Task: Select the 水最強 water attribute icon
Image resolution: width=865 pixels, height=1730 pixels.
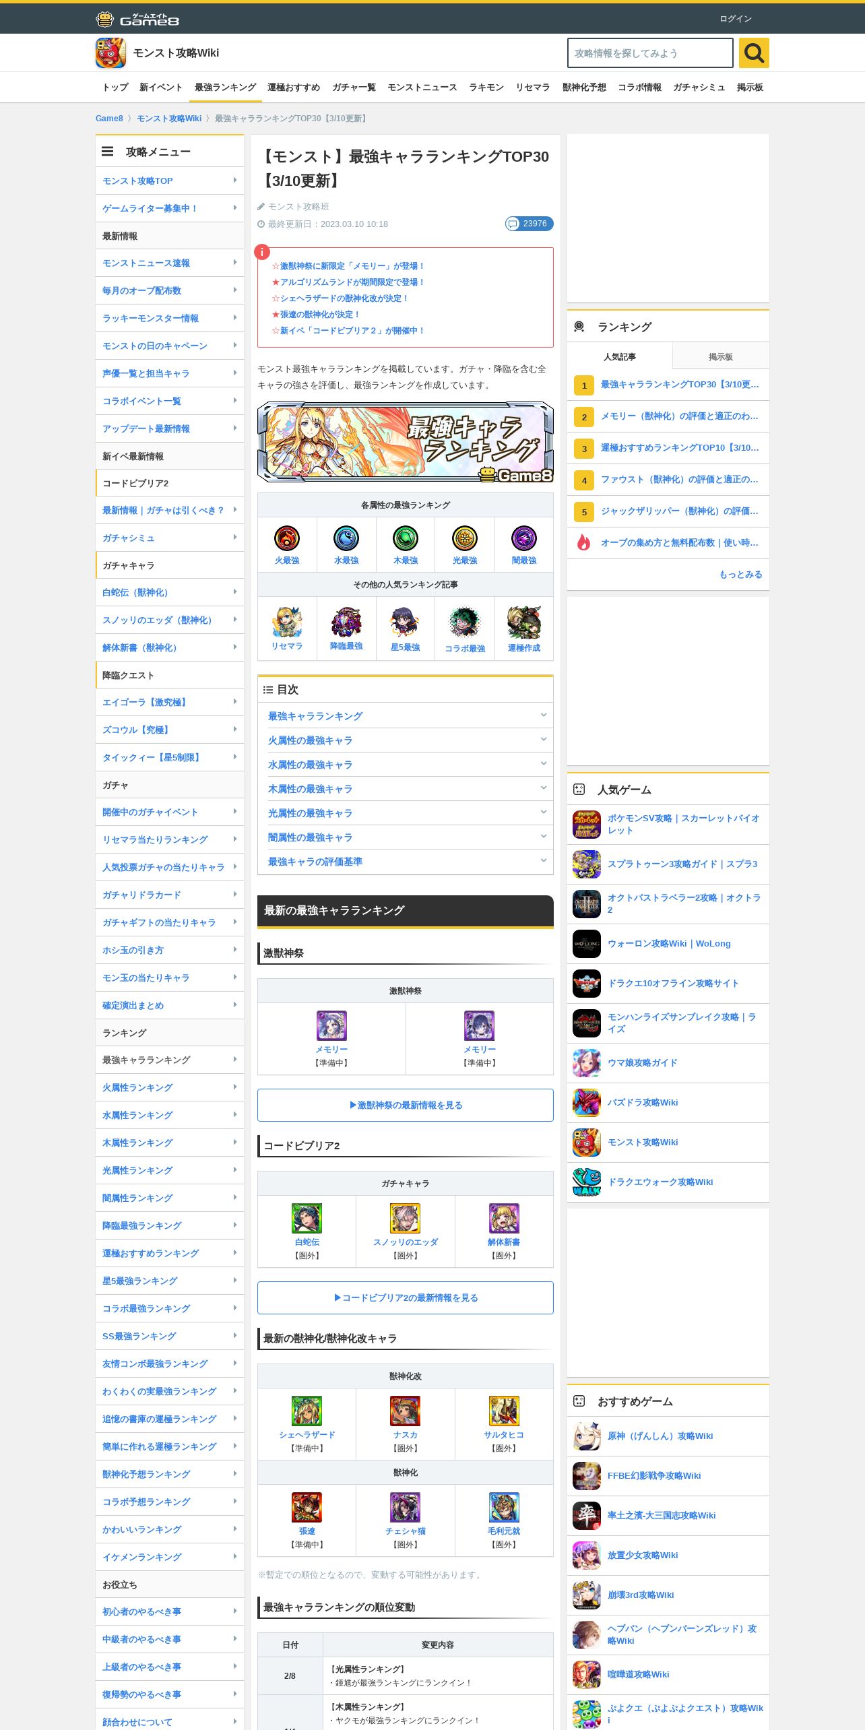Action: tap(346, 538)
